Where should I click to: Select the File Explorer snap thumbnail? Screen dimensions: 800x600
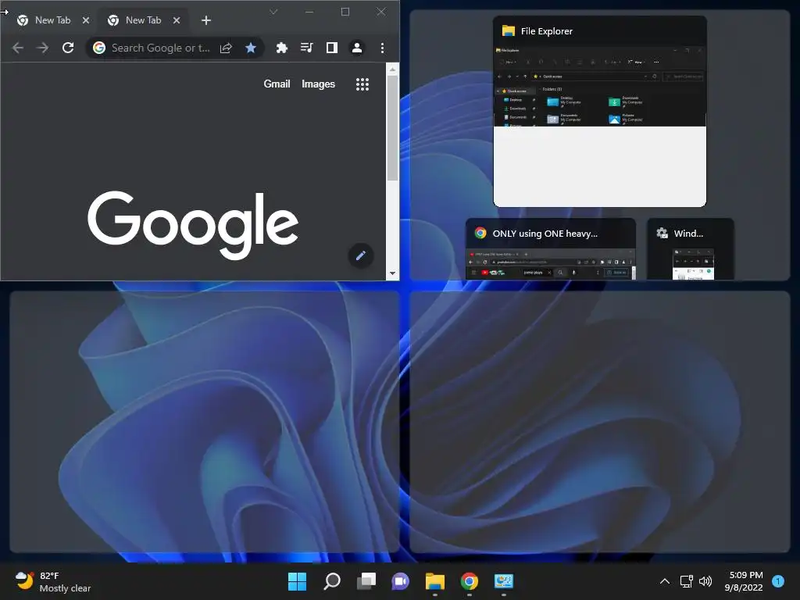click(599, 111)
